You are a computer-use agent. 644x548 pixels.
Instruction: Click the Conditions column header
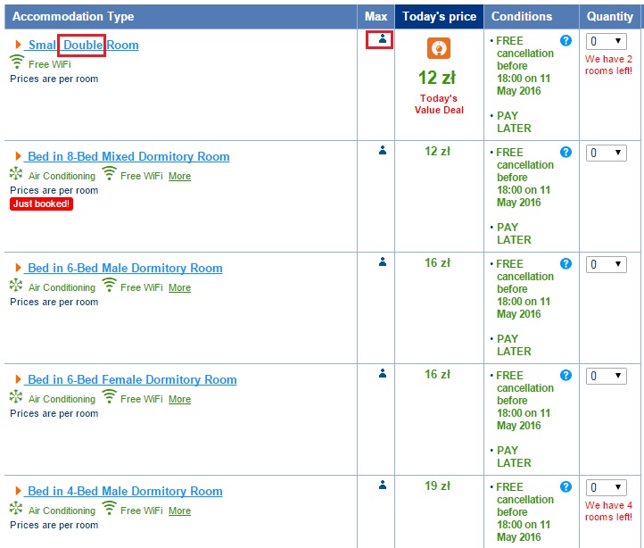coord(532,16)
